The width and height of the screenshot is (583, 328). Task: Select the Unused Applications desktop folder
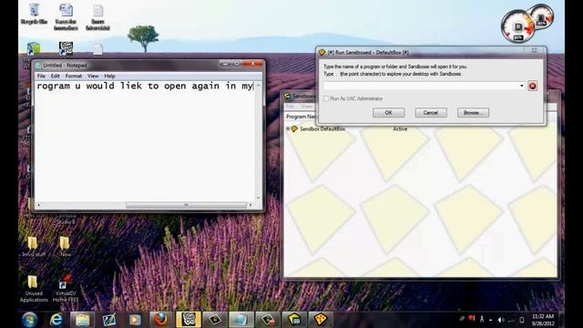point(34,289)
